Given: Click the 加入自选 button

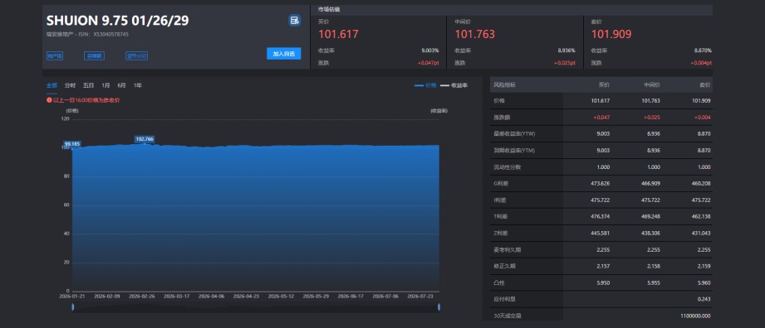Looking at the screenshot, I should [x=284, y=54].
